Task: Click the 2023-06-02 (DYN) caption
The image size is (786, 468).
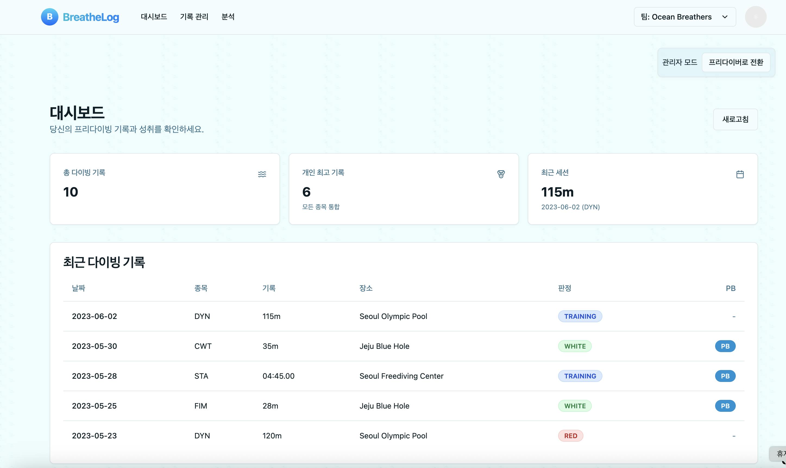Action: 571,207
